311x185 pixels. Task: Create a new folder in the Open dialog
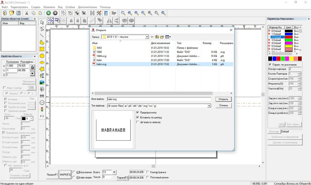[x=162, y=37]
